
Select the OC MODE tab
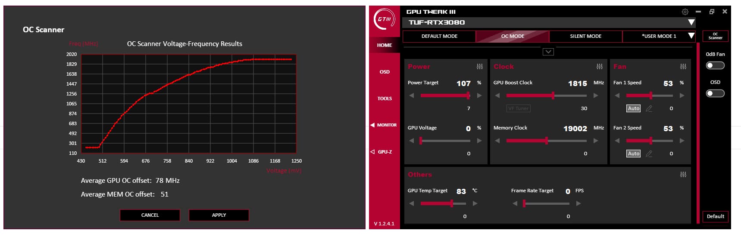click(513, 36)
